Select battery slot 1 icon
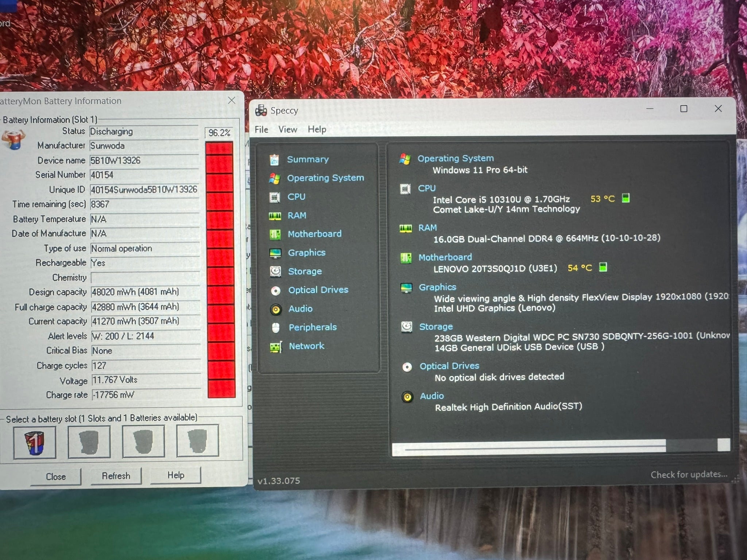This screenshot has height=560, width=747. [x=35, y=442]
